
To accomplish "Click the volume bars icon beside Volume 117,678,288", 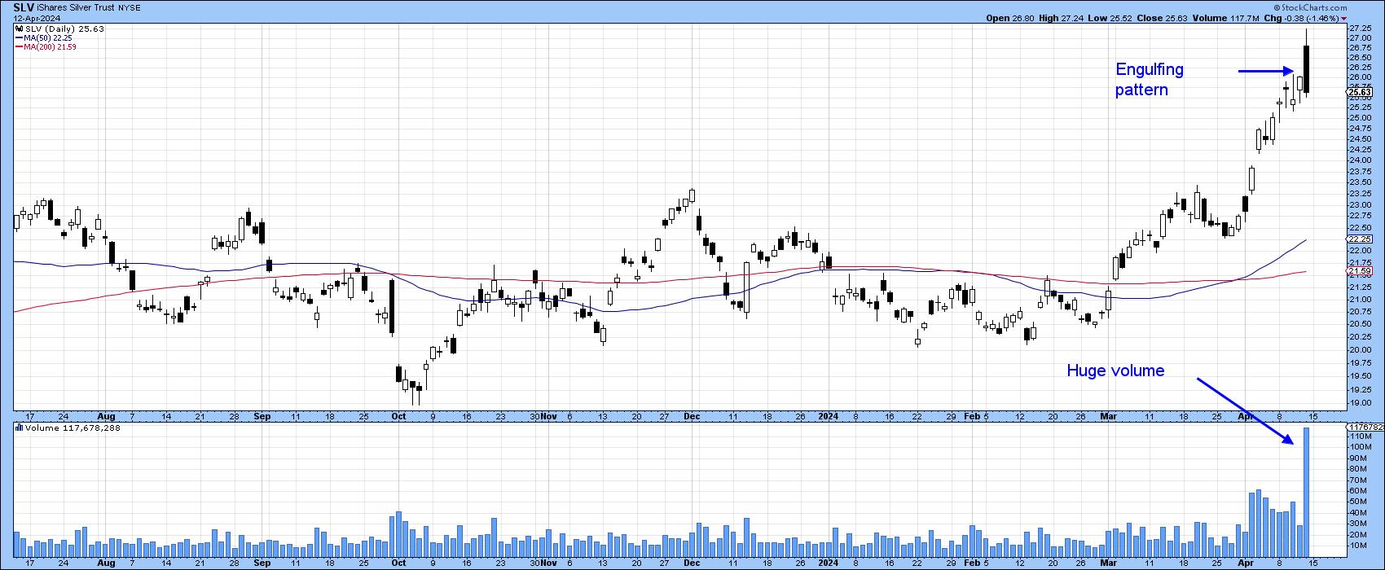I will pyautogui.click(x=19, y=427).
